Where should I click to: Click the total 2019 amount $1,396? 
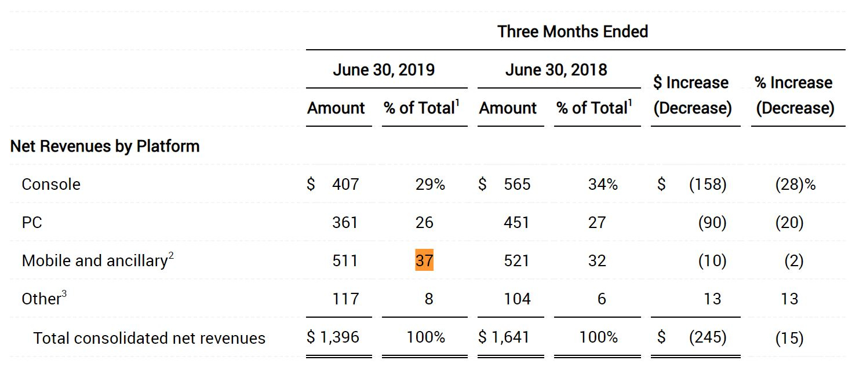coord(333,337)
